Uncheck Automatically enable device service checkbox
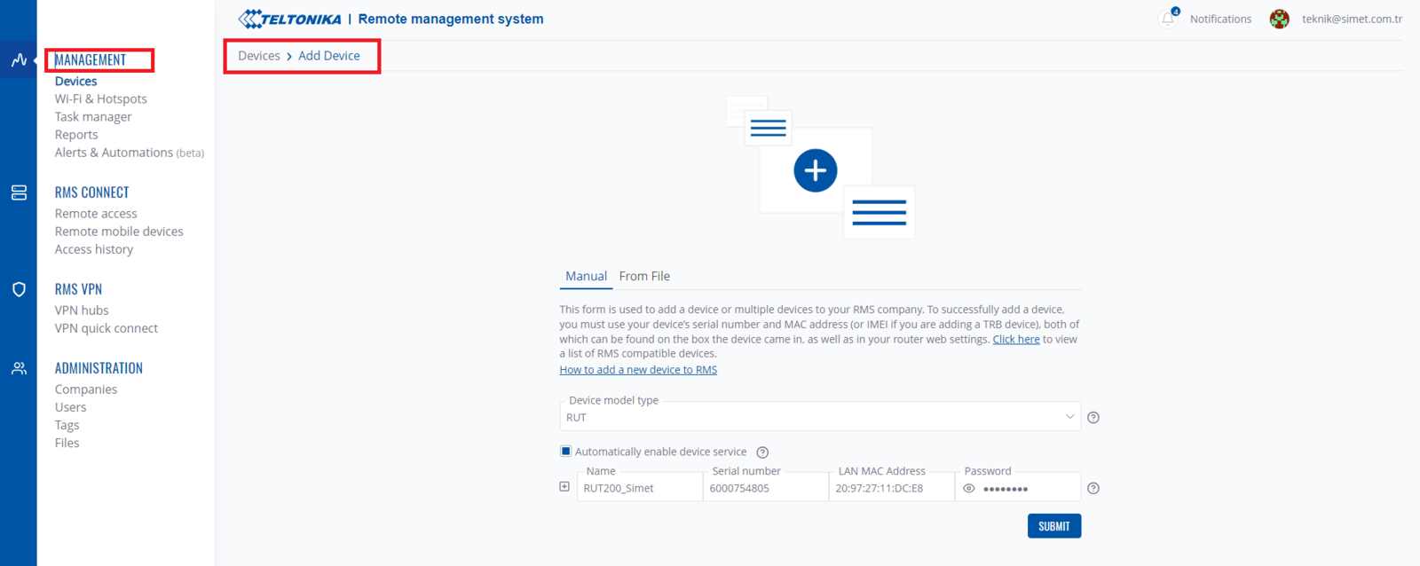Screen dimensions: 1420x566 (565, 452)
